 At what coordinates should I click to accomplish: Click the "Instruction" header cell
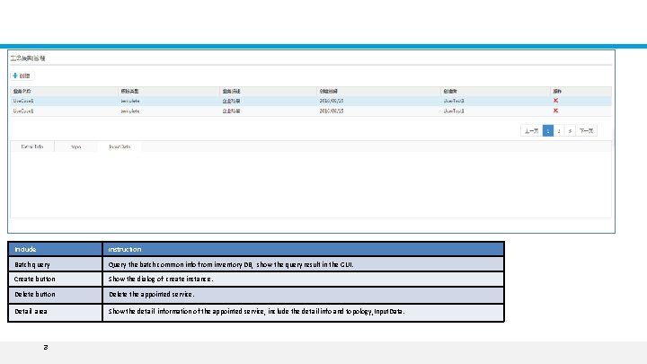point(304,249)
